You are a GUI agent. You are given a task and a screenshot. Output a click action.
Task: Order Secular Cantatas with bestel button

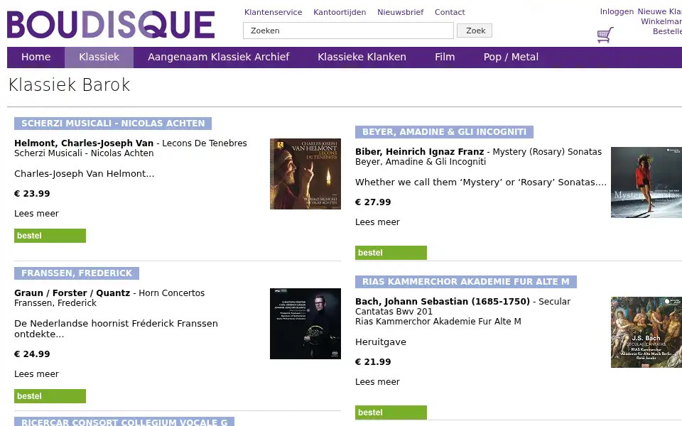tap(391, 413)
